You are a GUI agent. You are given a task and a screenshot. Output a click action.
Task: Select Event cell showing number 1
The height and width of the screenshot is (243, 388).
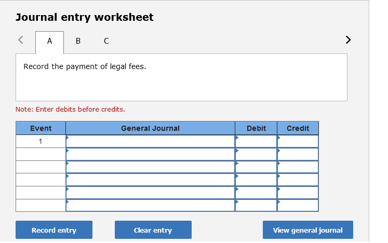[x=41, y=141]
